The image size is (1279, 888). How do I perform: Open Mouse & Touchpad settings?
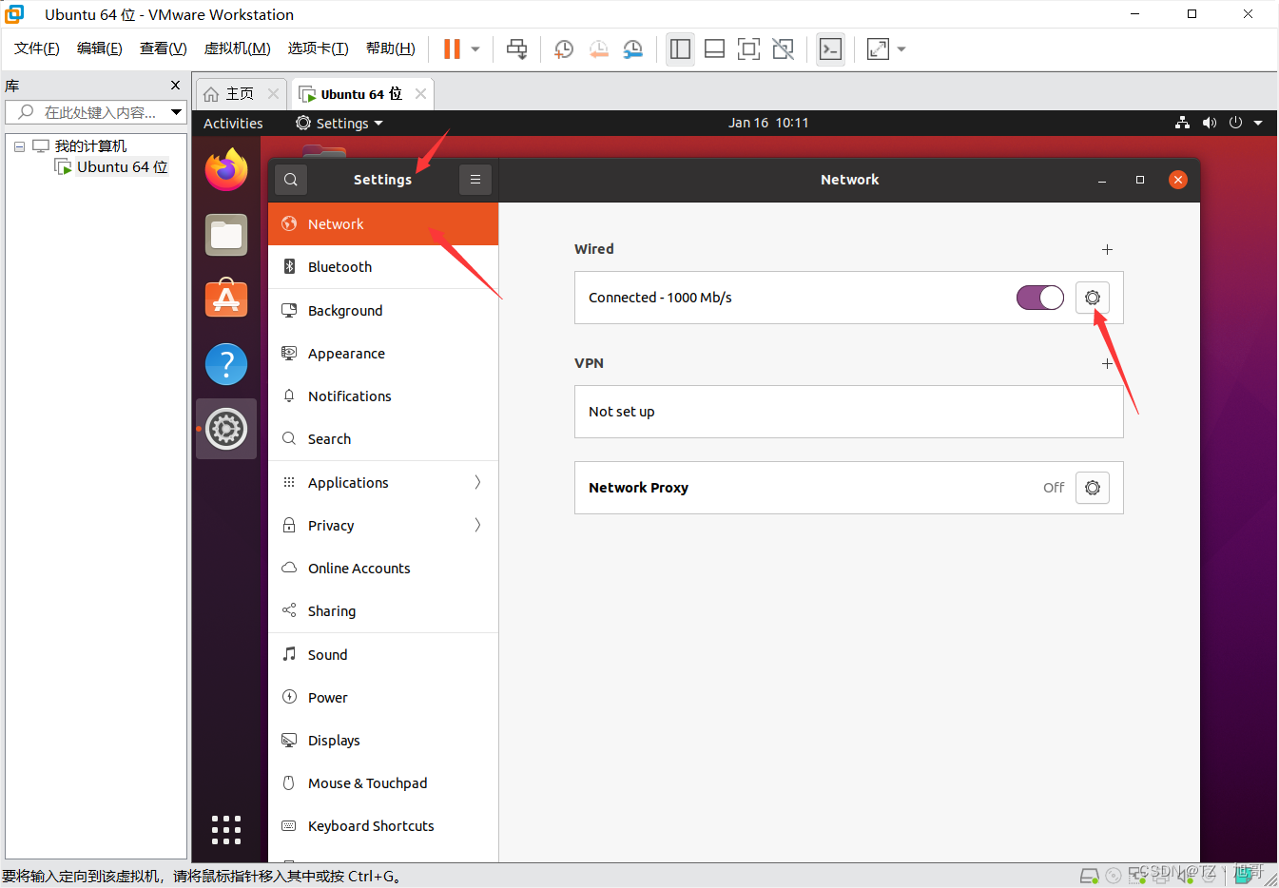[x=383, y=783]
